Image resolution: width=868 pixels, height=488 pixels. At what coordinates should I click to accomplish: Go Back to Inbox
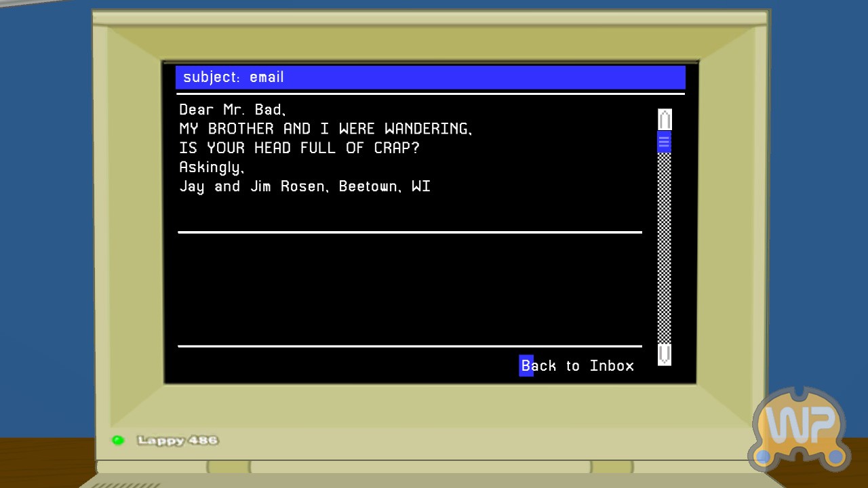[577, 366]
